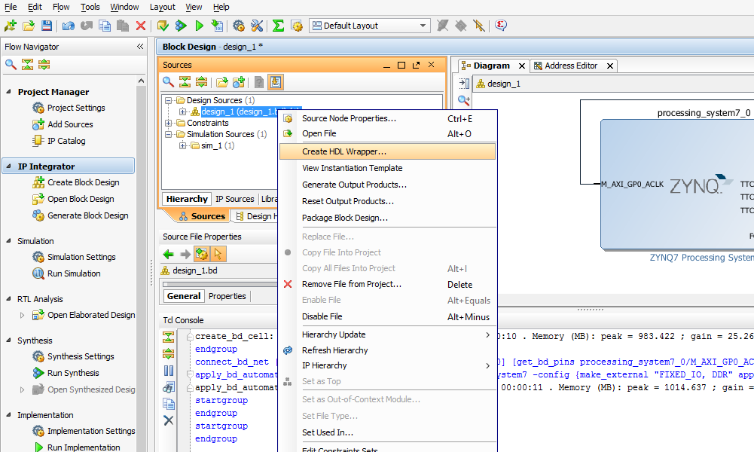
Task: Click the Add Sources icon in Sources panel
Action: tap(240, 81)
